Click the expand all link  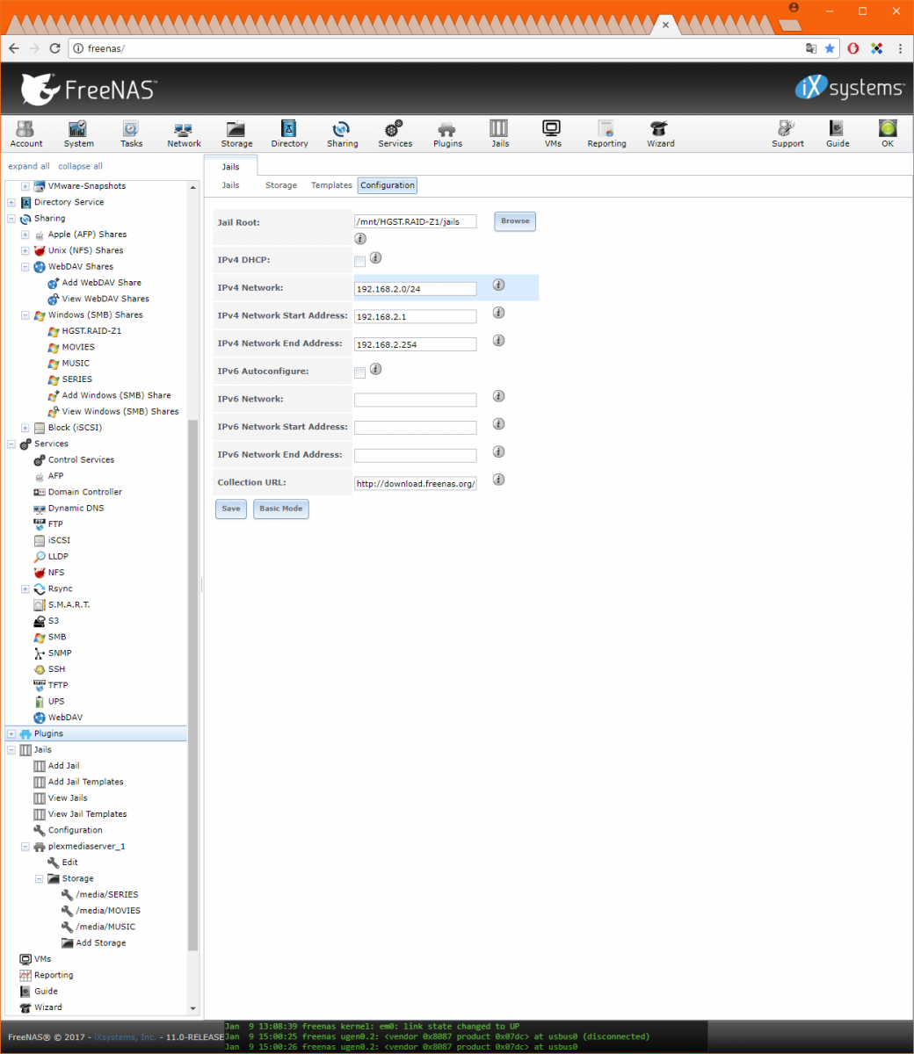(x=29, y=166)
